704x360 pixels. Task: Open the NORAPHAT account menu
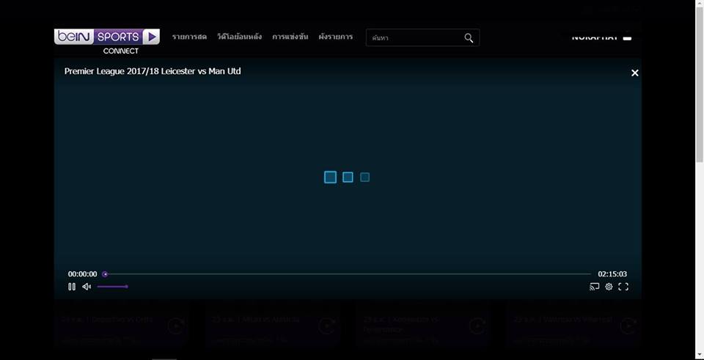point(601,37)
